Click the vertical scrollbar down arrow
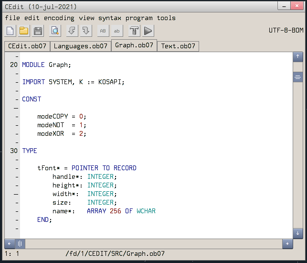This screenshot has width=307, height=263. [298, 233]
